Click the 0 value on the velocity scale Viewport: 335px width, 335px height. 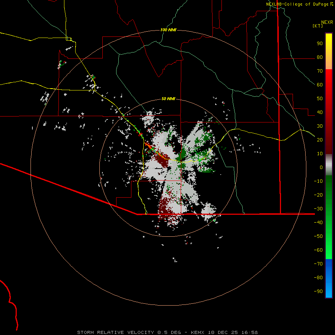pos(321,167)
